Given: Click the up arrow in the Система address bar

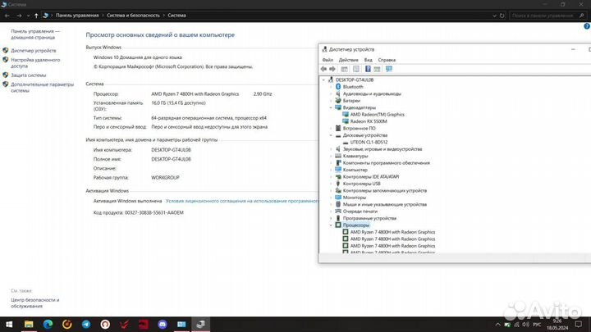Looking at the screenshot, I should [36, 16].
